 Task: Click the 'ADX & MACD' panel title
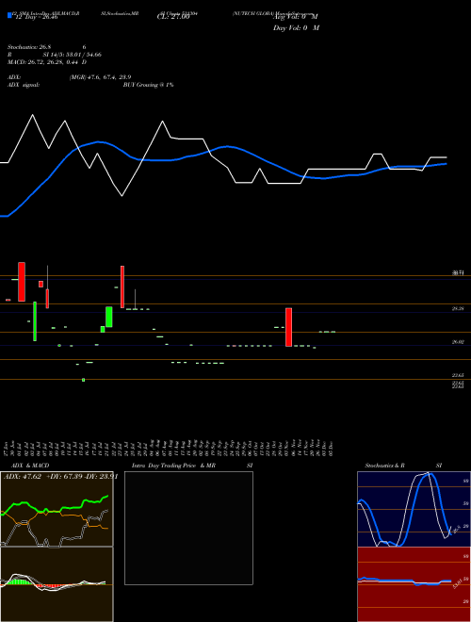(x=30, y=466)
